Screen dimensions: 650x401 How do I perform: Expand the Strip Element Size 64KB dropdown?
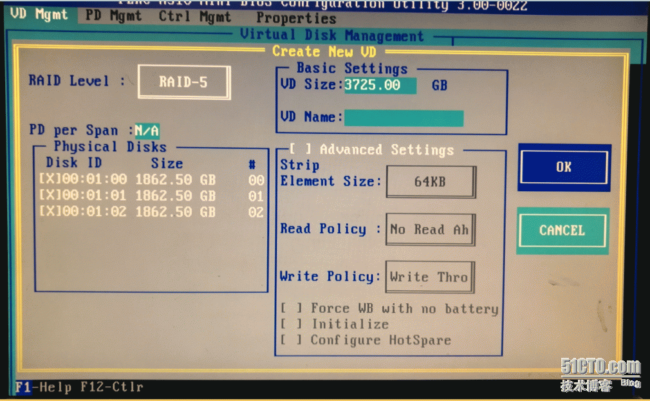431,182
